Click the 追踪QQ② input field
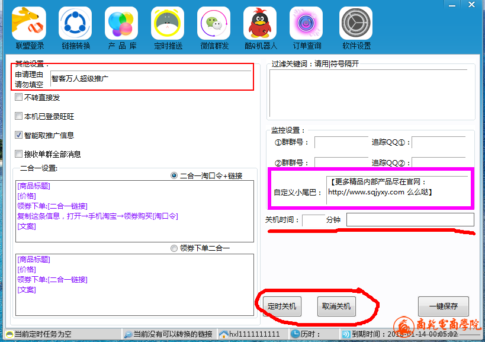The width and height of the screenshot is (485, 342). [439, 163]
